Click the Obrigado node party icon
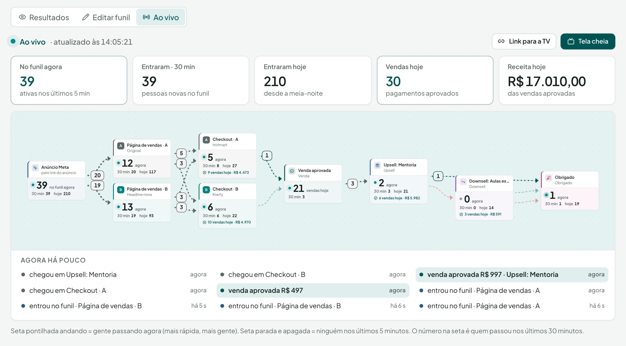The height and width of the screenshot is (346, 626). (x=549, y=178)
